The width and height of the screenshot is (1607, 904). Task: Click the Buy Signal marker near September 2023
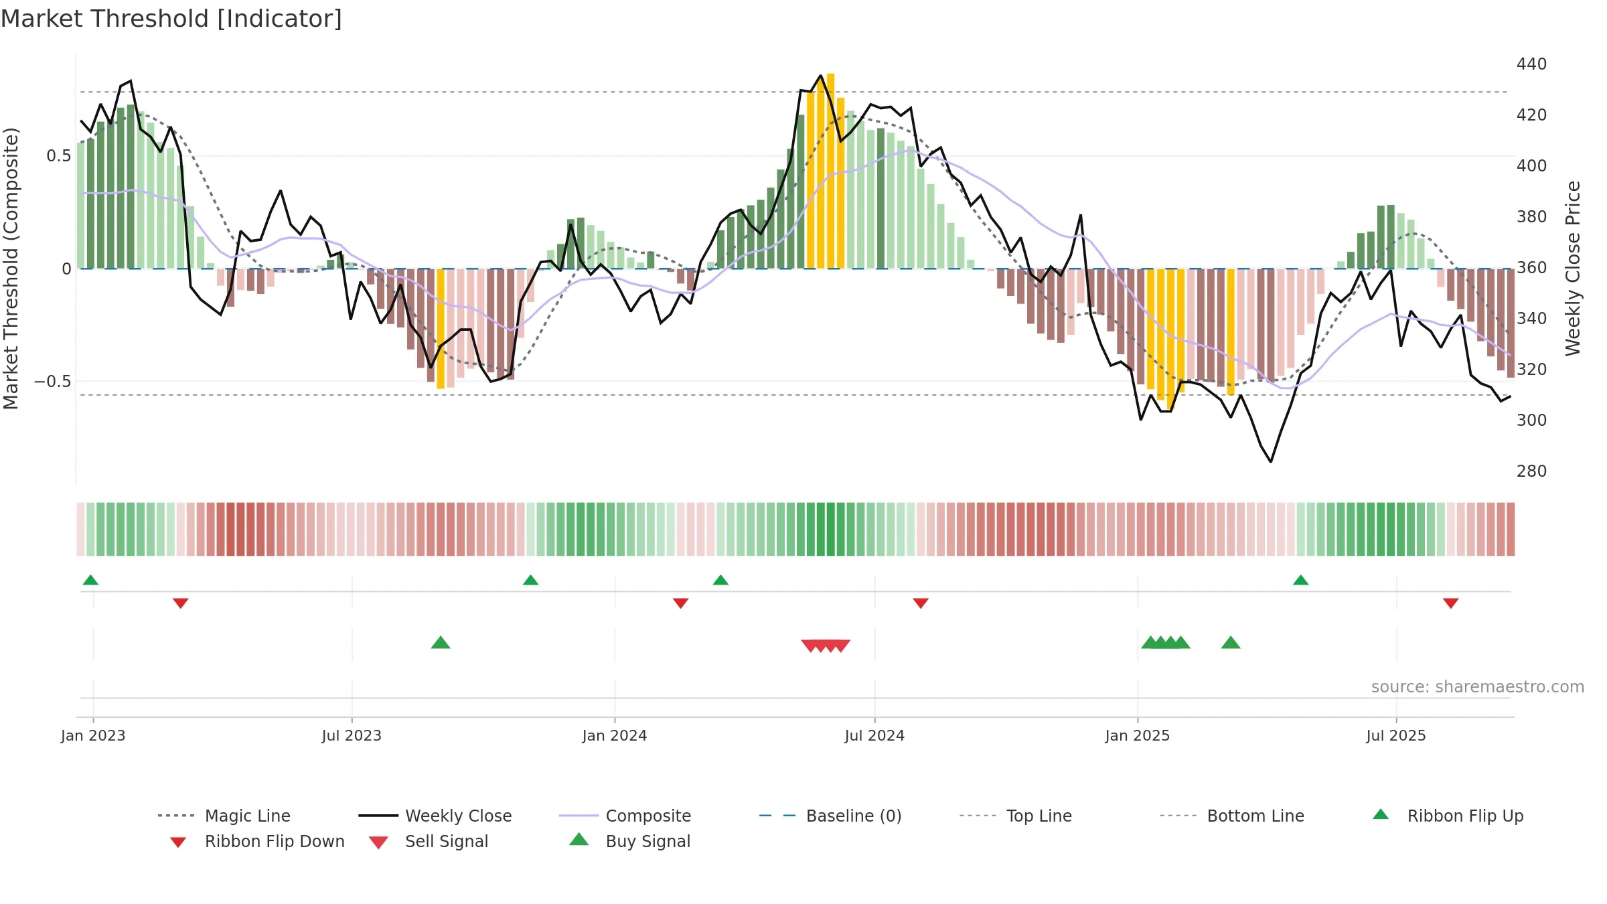441,643
